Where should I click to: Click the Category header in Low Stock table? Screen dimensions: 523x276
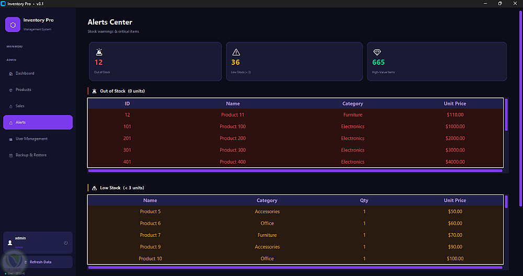(x=267, y=200)
